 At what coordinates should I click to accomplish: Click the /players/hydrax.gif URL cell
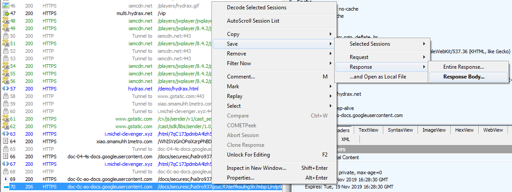pos(178,6)
